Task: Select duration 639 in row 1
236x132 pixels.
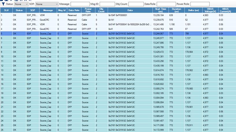Action: 171,15
